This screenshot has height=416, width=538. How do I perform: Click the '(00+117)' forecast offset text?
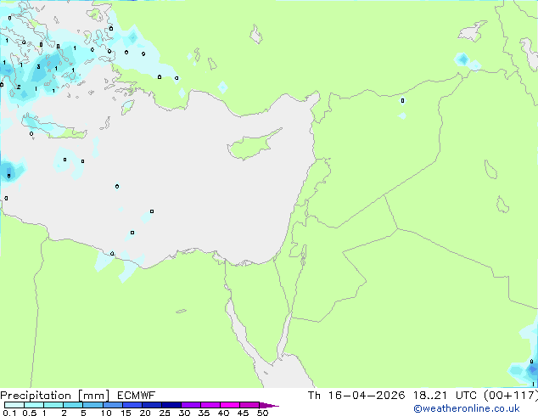click(511, 396)
